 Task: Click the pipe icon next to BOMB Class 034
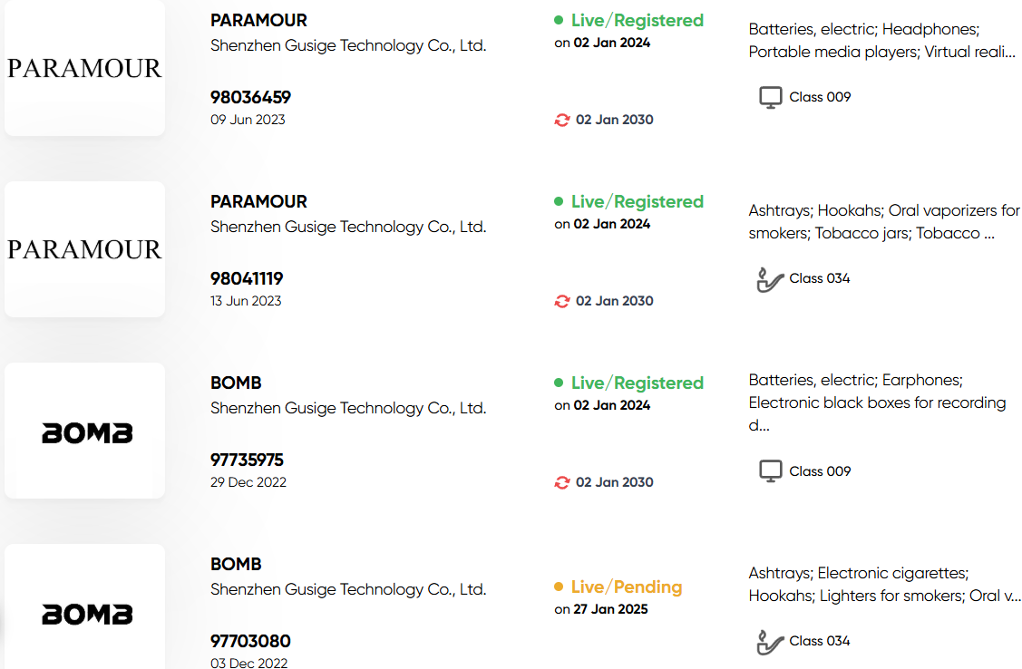click(x=770, y=642)
